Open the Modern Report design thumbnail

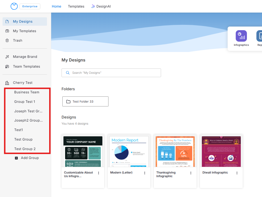[x=129, y=151]
